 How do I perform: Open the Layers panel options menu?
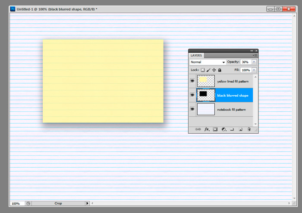255,55
